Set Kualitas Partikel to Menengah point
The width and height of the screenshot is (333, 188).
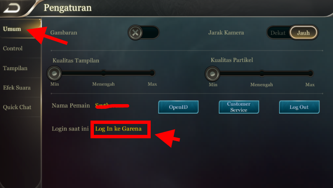[x=262, y=74]
